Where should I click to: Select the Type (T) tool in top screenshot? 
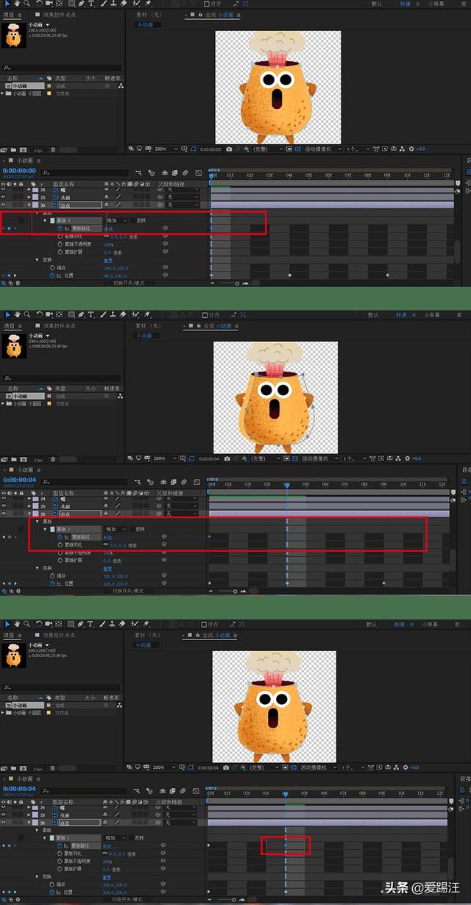point(91,4)
